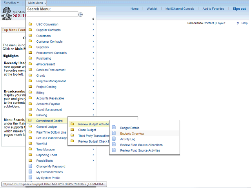Select Budgets Overview from the submenu

tap(132, 134)
